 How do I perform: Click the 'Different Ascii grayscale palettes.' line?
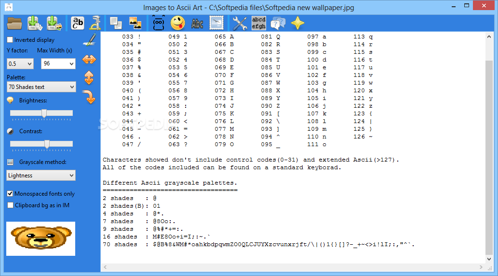click(170, 183)
